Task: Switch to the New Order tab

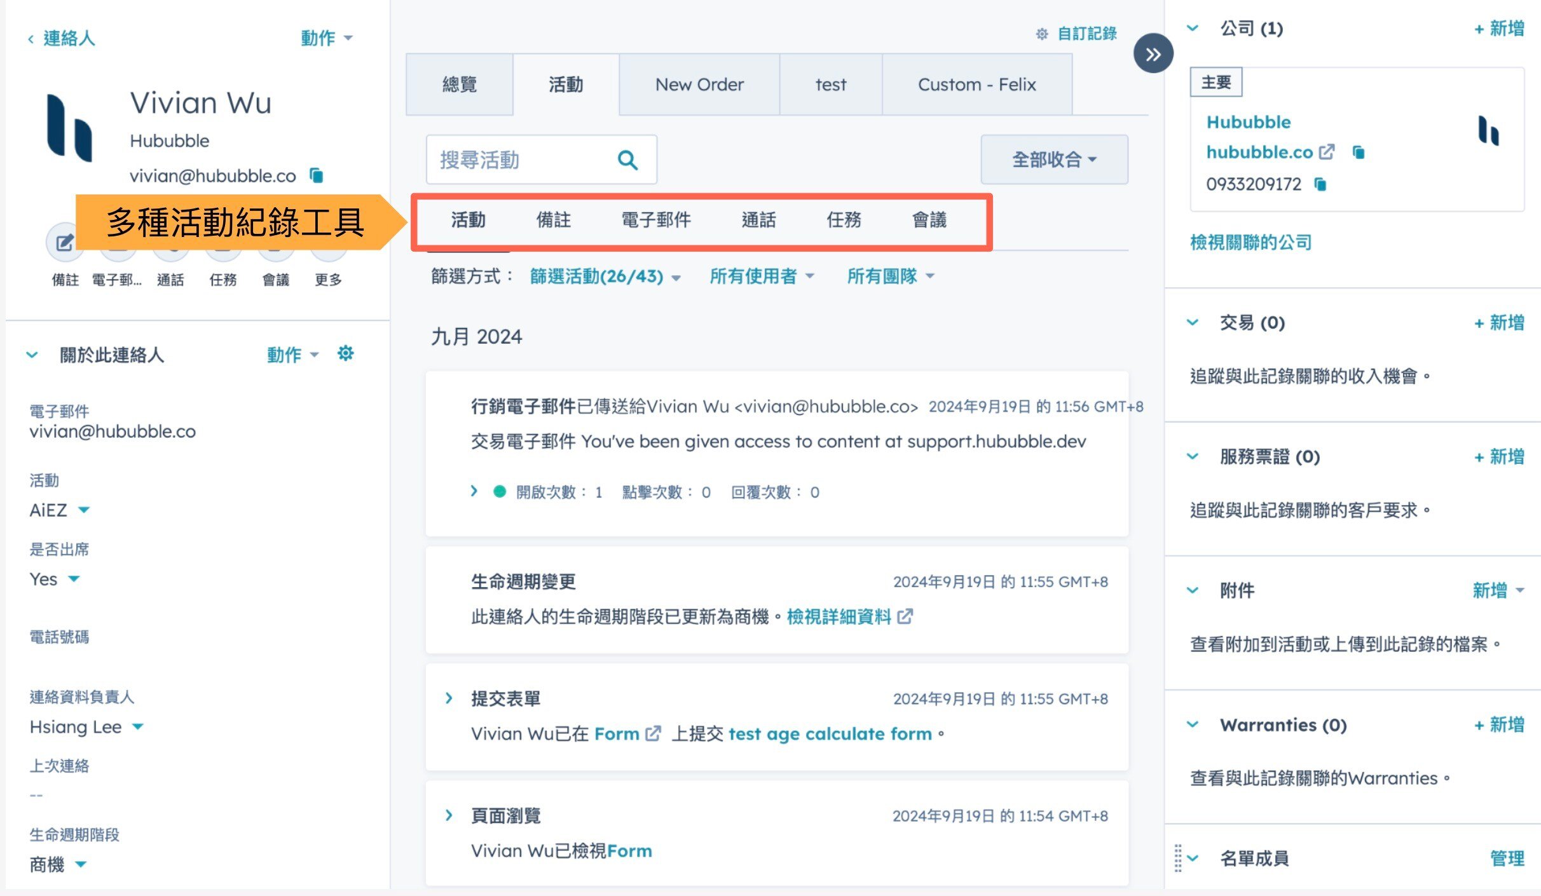Action: [698, 84]
